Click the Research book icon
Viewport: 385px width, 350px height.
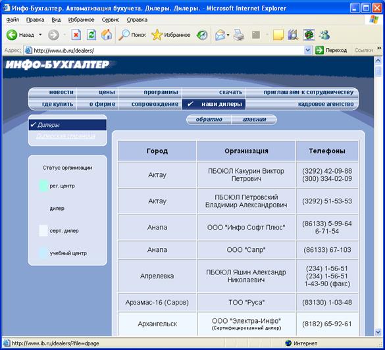pos(293,35)
